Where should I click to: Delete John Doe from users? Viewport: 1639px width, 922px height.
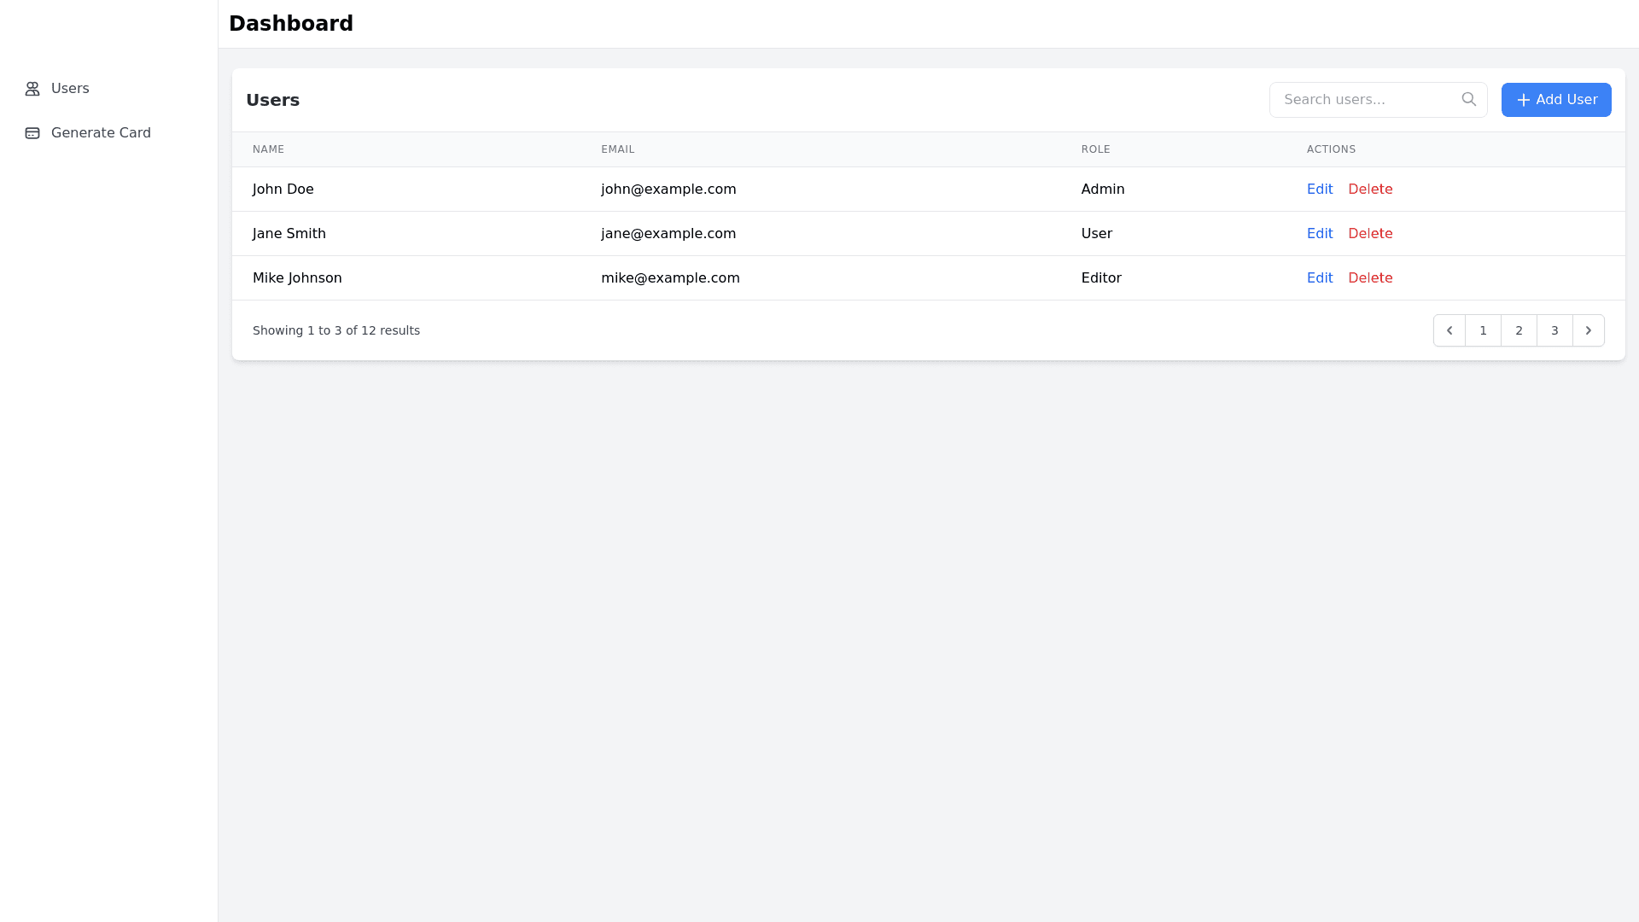pyautogui.click(x=1369, y=190)
